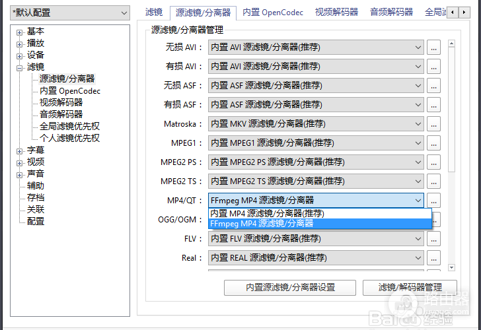Open 滤镜/解码器管理
481x330 pixels.
[410, 287]
